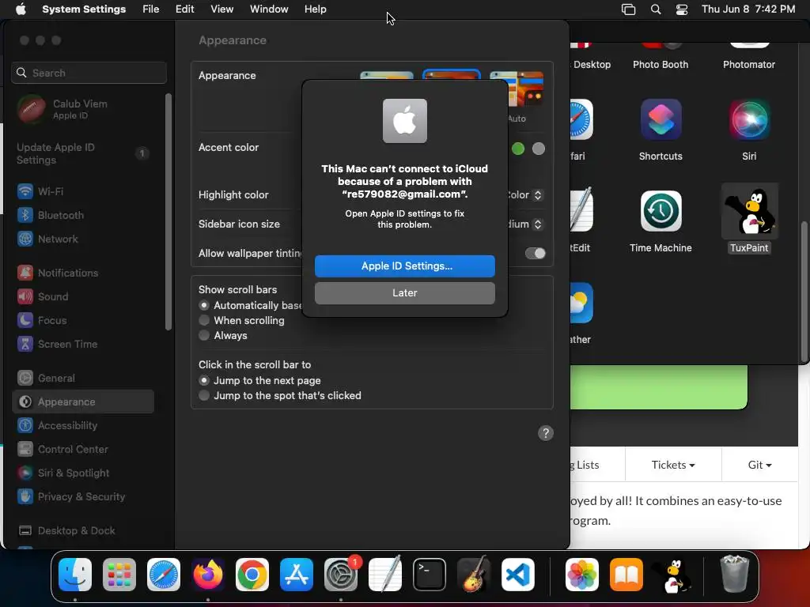Click the Appearance help question mark button
This screenshot has height=607, width=810.
(546, 433)
